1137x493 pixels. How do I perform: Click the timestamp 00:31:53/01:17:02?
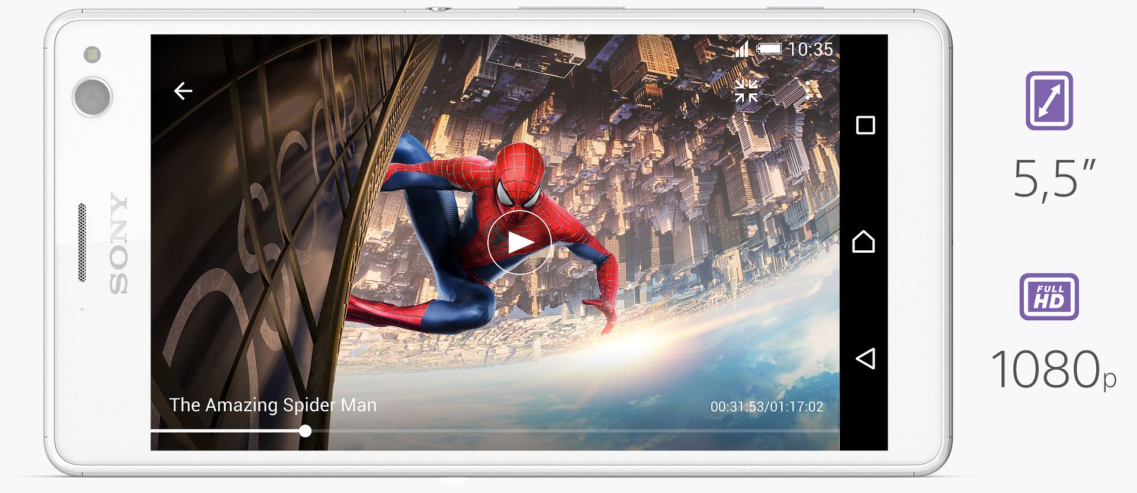point(767,407)
